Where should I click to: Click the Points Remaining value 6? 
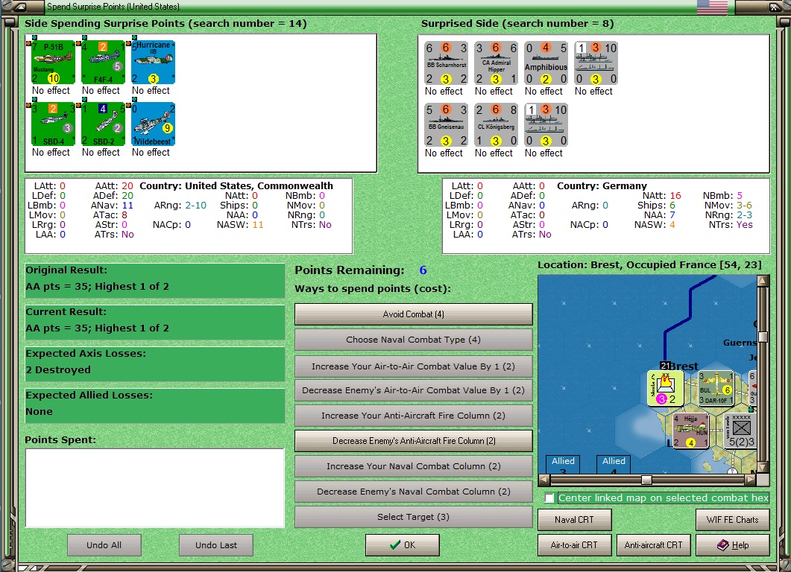[423, 270]
